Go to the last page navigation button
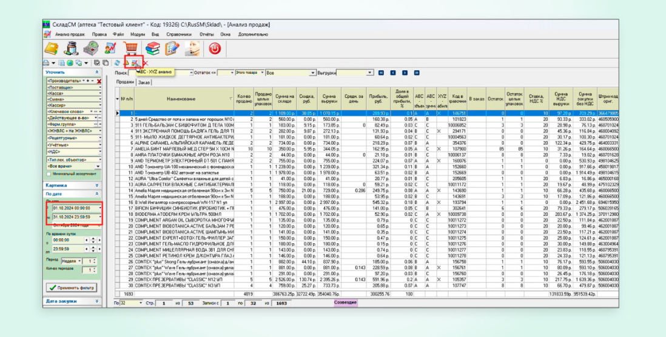Image resolution: width=666 pixels, height=337 pixels. (x=417, y=73)
